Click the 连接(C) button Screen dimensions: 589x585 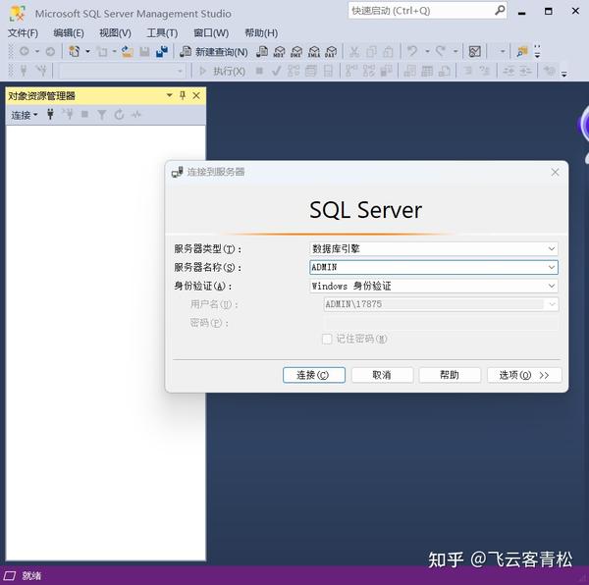(x=314, y=375)
